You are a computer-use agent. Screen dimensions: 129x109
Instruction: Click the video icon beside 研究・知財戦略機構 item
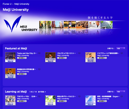click(x=122, y=96)
